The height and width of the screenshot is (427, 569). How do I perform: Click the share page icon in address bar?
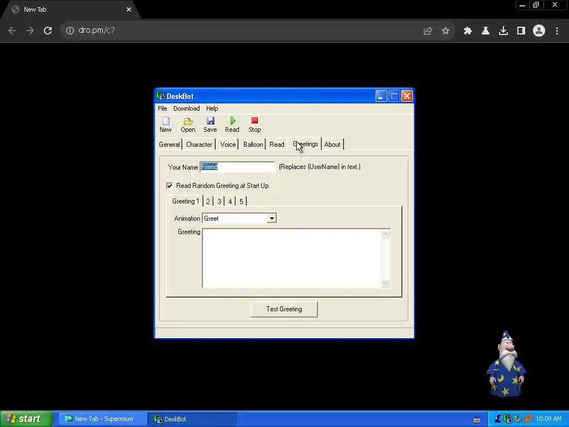pos(428,31)
